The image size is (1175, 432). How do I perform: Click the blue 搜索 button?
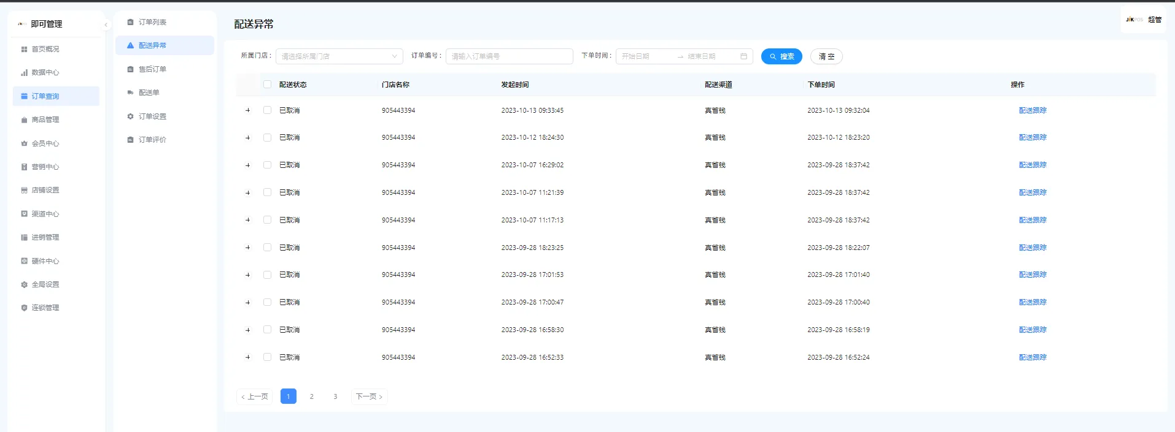click(x=781, y=56)
